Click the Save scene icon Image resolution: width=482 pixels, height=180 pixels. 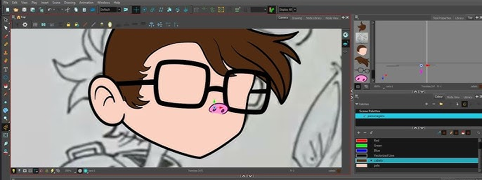coord(24,10)
